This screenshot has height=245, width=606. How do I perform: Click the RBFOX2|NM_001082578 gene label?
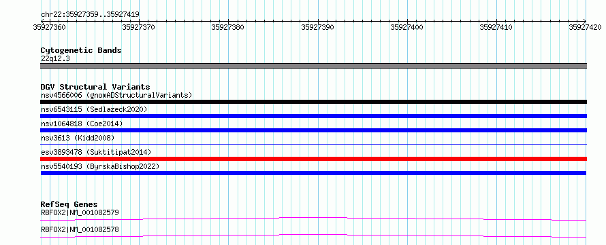80,230
